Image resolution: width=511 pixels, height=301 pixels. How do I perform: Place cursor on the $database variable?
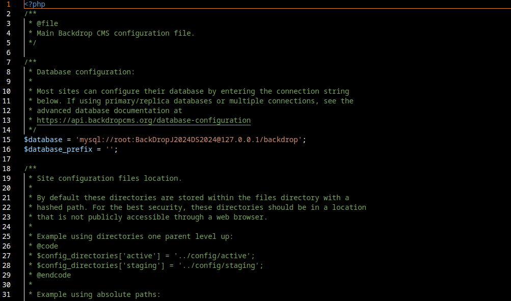click(43, 140)
